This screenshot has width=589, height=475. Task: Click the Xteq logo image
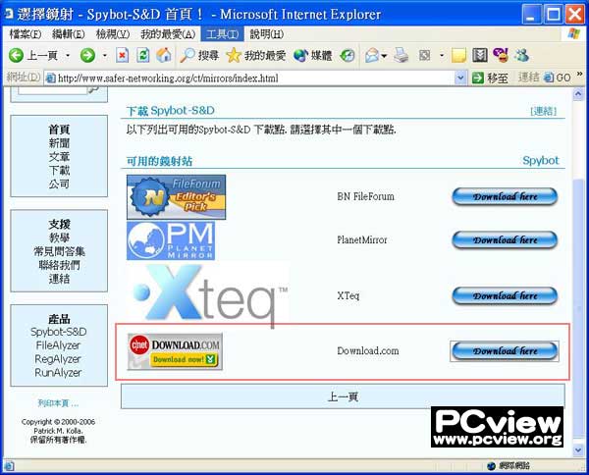(209, 292)
